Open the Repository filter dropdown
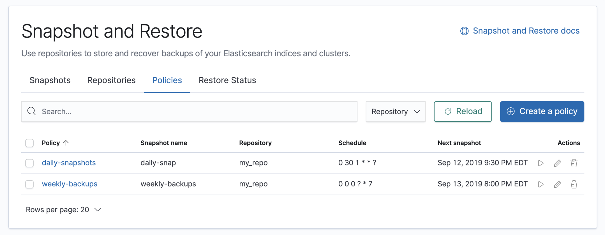Viewport: 605px width, 235px height. pyautogui.click(x=395, y=112)
